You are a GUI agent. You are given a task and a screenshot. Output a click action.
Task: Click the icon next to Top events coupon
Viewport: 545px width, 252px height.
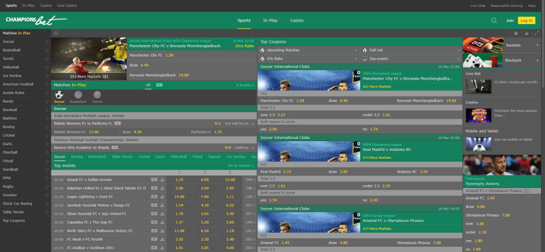[364, 59]
